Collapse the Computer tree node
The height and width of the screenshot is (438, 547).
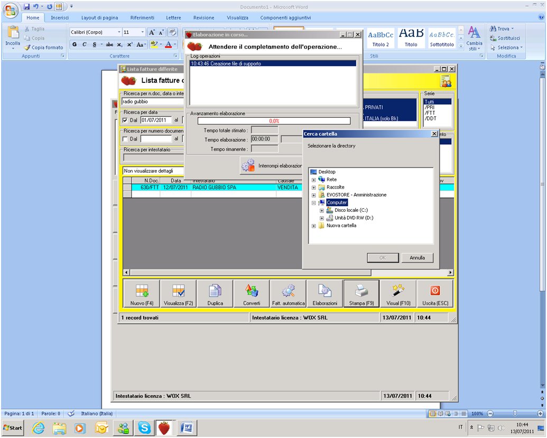click(313, 203)
